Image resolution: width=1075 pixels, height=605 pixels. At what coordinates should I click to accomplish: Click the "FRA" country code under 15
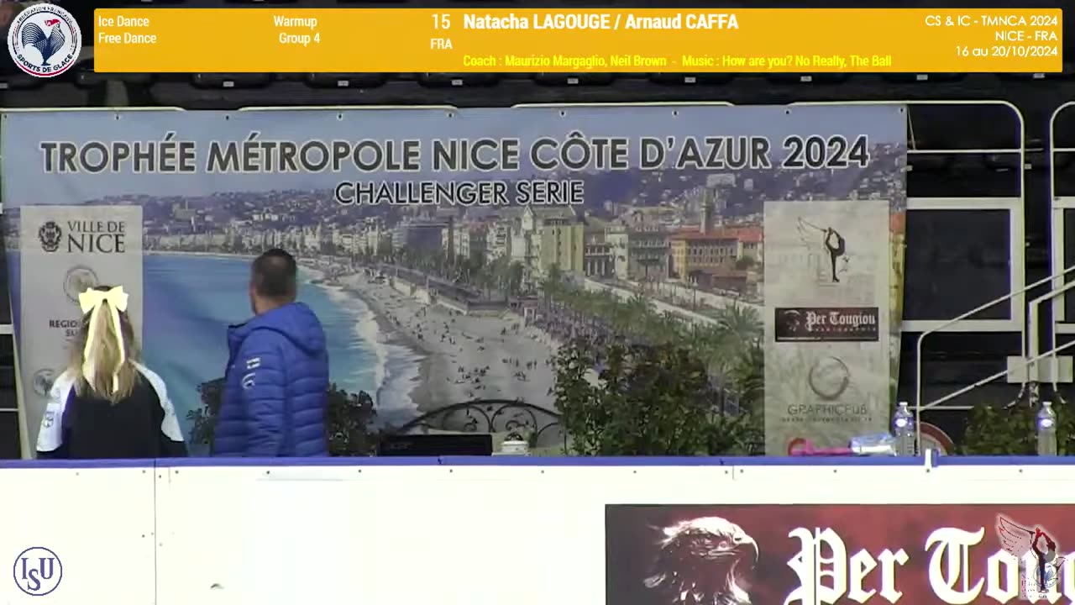[441, 45]
